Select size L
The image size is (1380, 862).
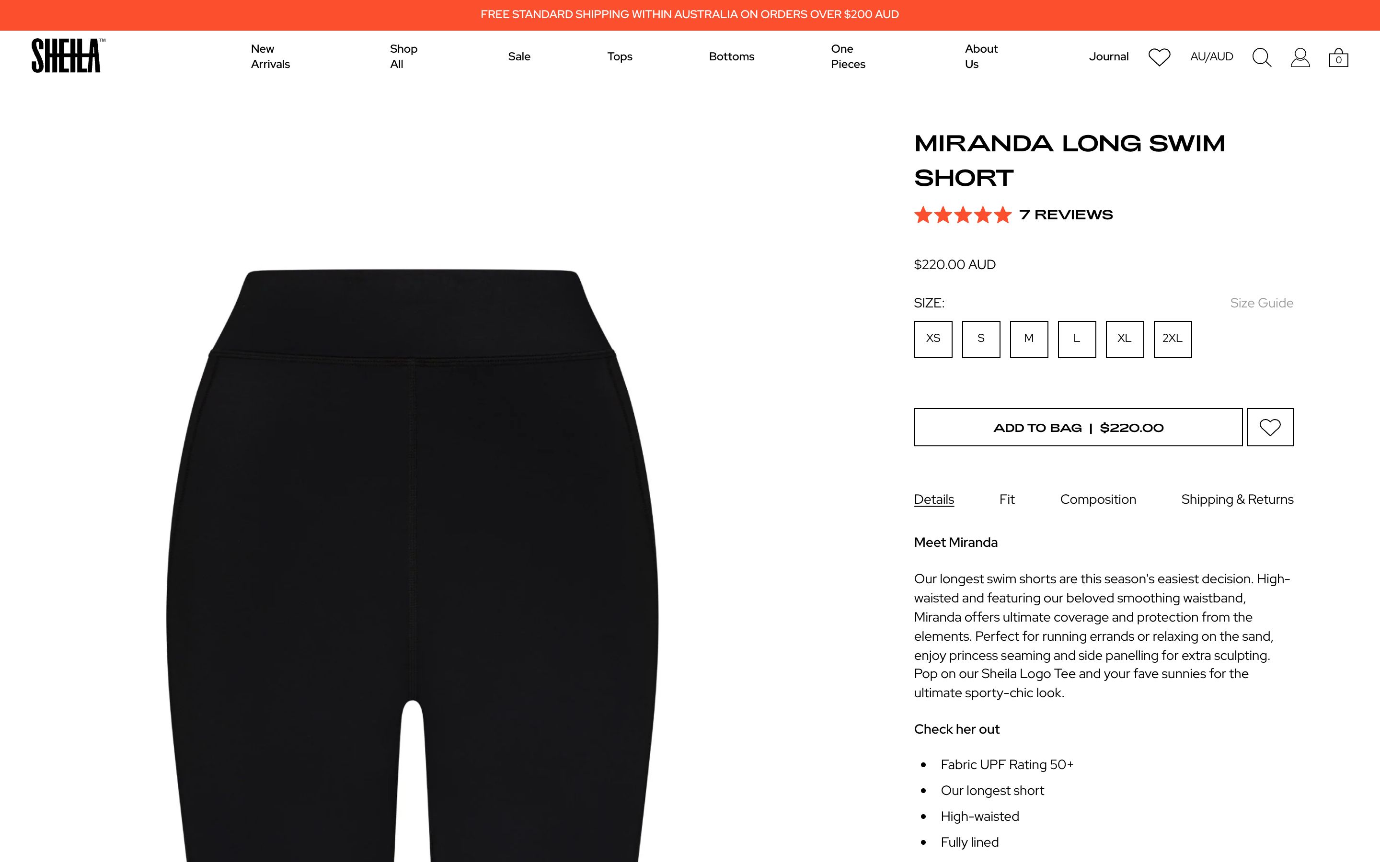coord(1077,339)
